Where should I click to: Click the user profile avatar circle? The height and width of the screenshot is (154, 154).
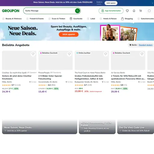(x=149, y=11)
